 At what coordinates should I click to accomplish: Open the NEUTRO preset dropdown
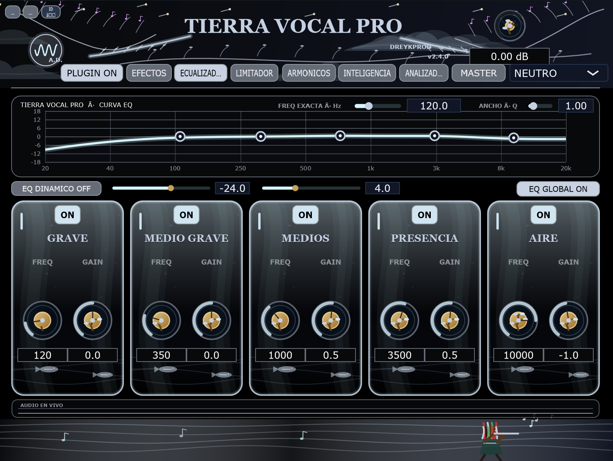coord(559,73)
